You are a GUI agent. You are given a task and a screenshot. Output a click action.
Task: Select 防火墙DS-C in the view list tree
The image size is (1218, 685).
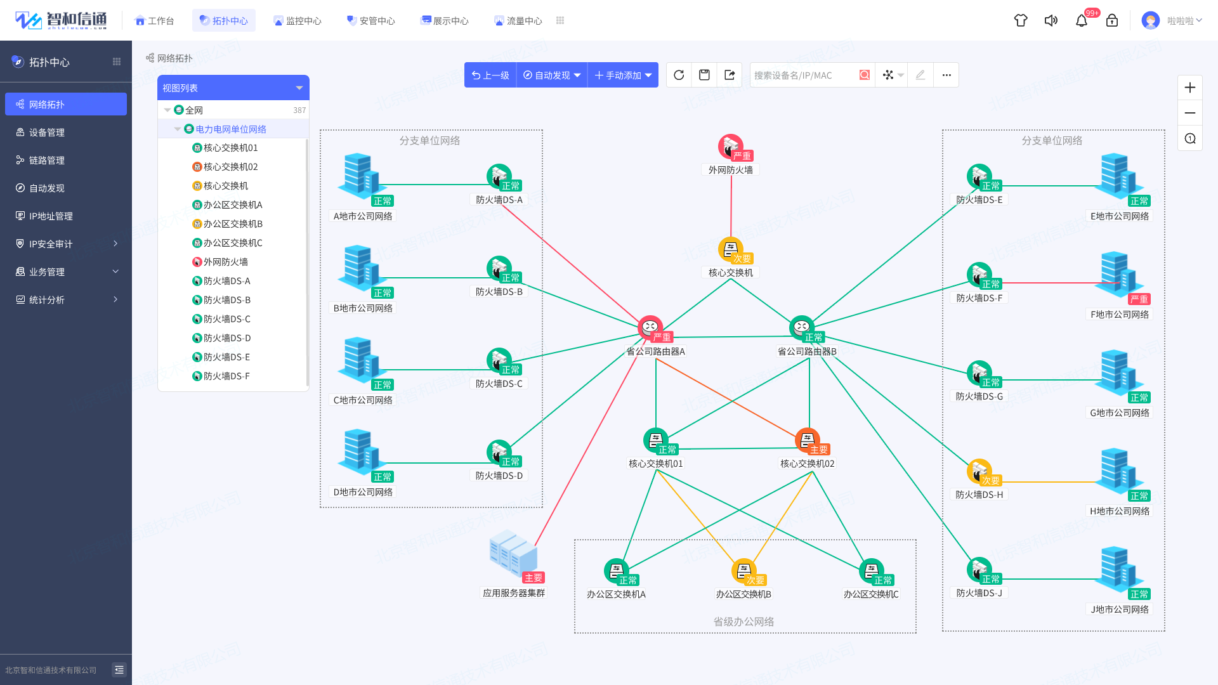click(x=227, y=319)
